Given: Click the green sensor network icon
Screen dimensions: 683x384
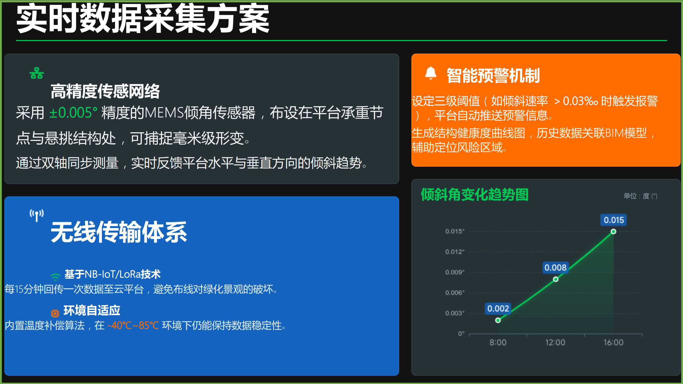Looking at the screenshot, I should click(37, 73).
